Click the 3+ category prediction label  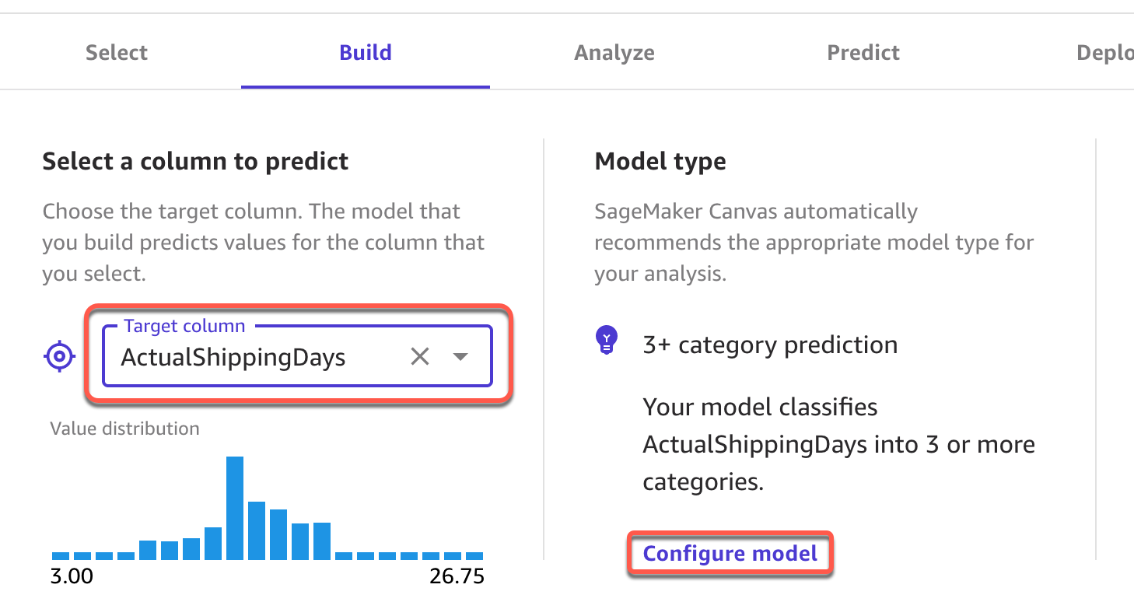(x=770, y=345)
